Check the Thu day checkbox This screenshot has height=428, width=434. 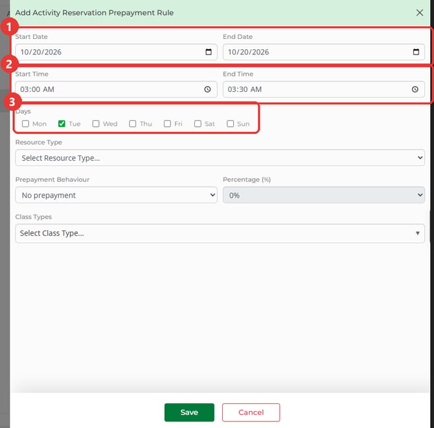133,124
